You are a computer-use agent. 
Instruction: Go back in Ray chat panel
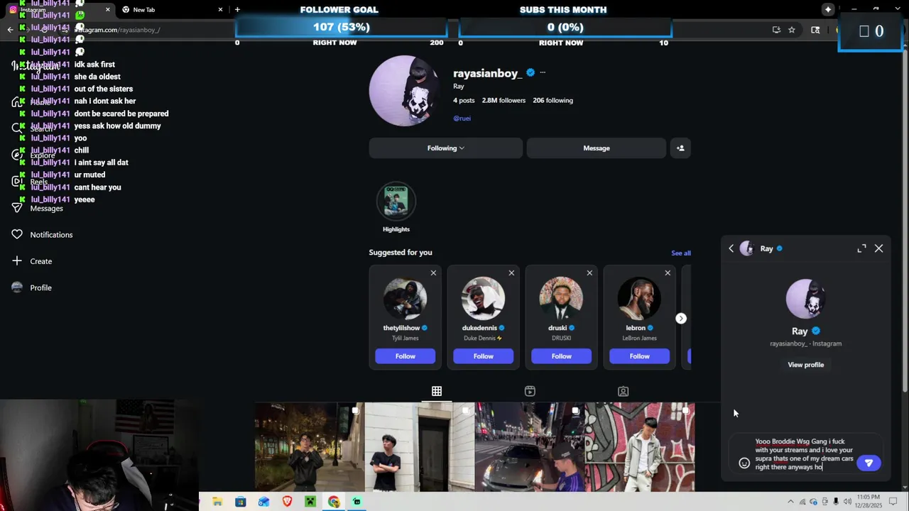pos(731,248)
